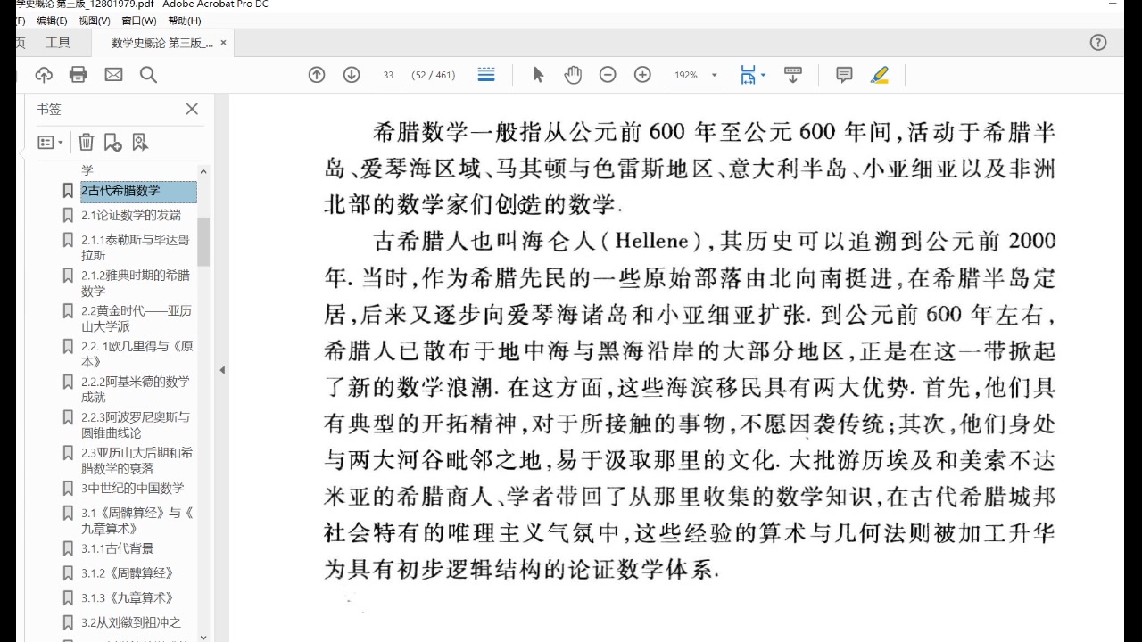
Task: Zoom out with minus button
Action: [x=608, y=75]
